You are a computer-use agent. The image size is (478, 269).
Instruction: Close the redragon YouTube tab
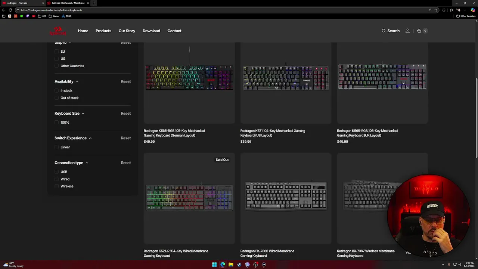point(43,3)
